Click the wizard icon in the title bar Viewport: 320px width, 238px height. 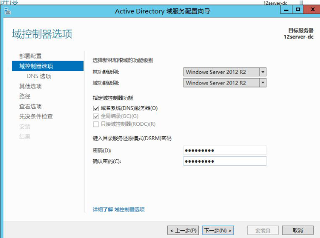tap(6, 11)
